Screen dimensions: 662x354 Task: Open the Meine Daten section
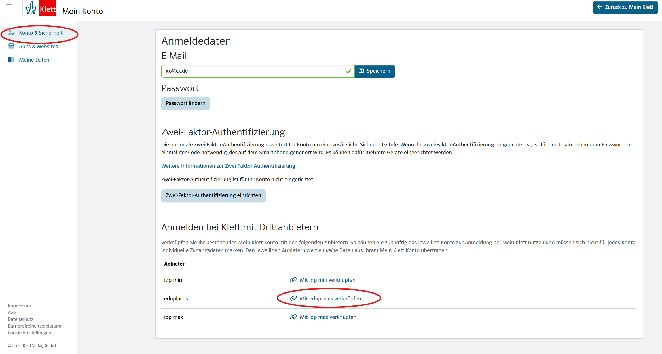pos(34,60)
